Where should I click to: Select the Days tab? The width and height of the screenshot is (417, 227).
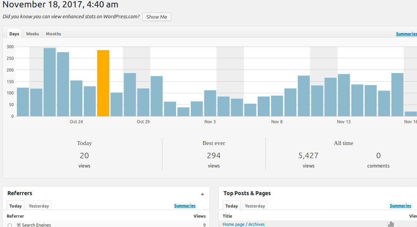(14, 33)
